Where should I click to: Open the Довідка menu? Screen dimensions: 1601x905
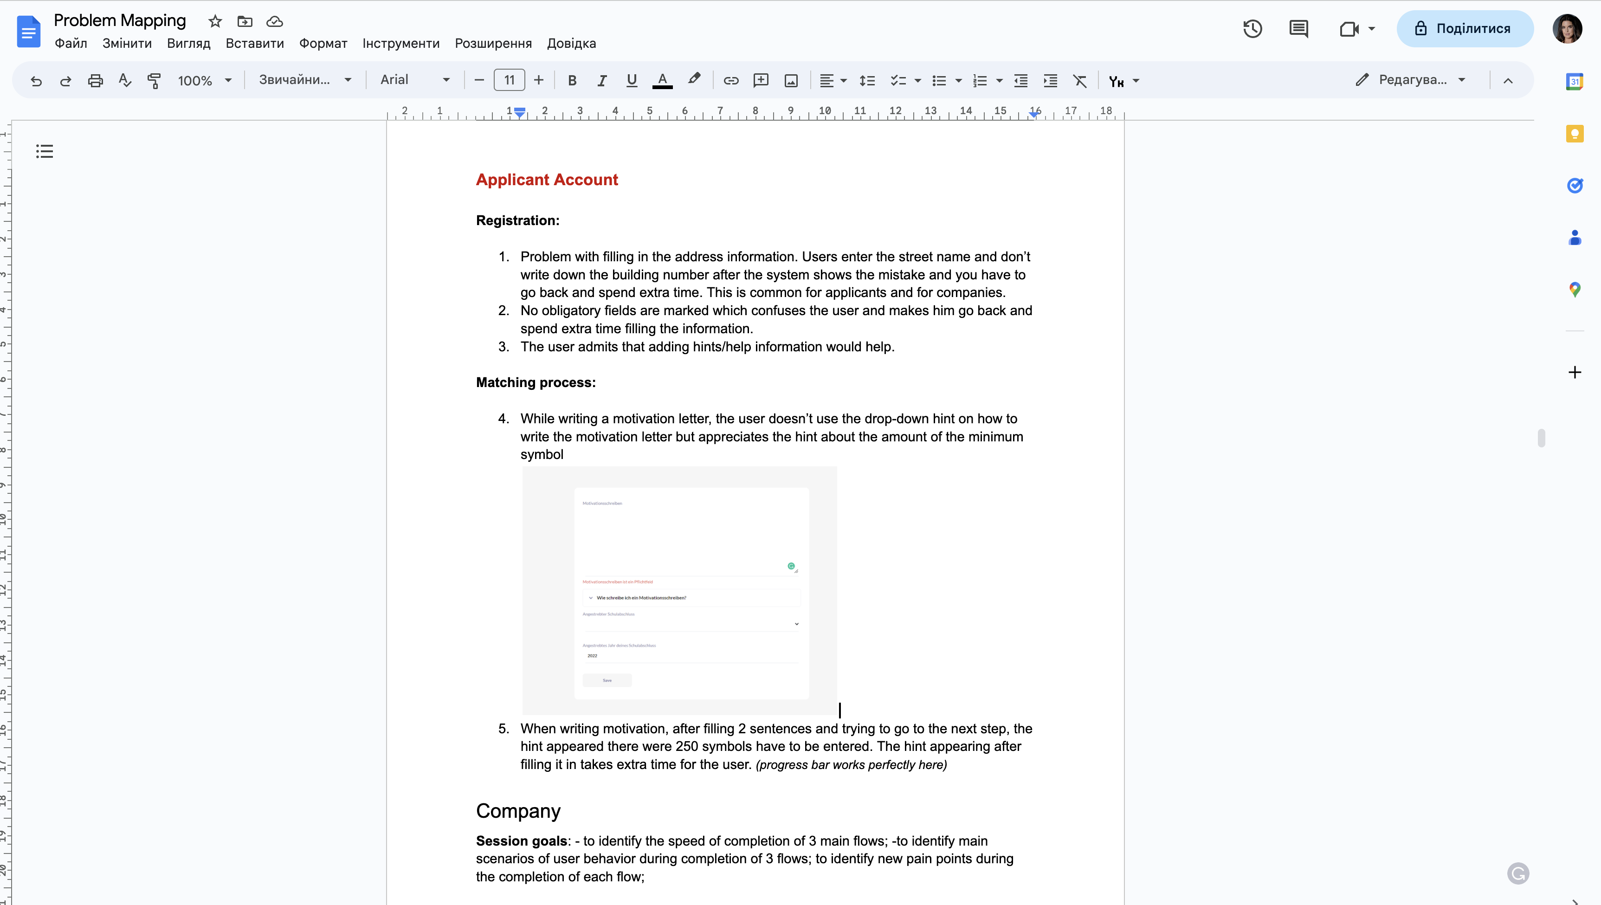click(x=571, y=44)
